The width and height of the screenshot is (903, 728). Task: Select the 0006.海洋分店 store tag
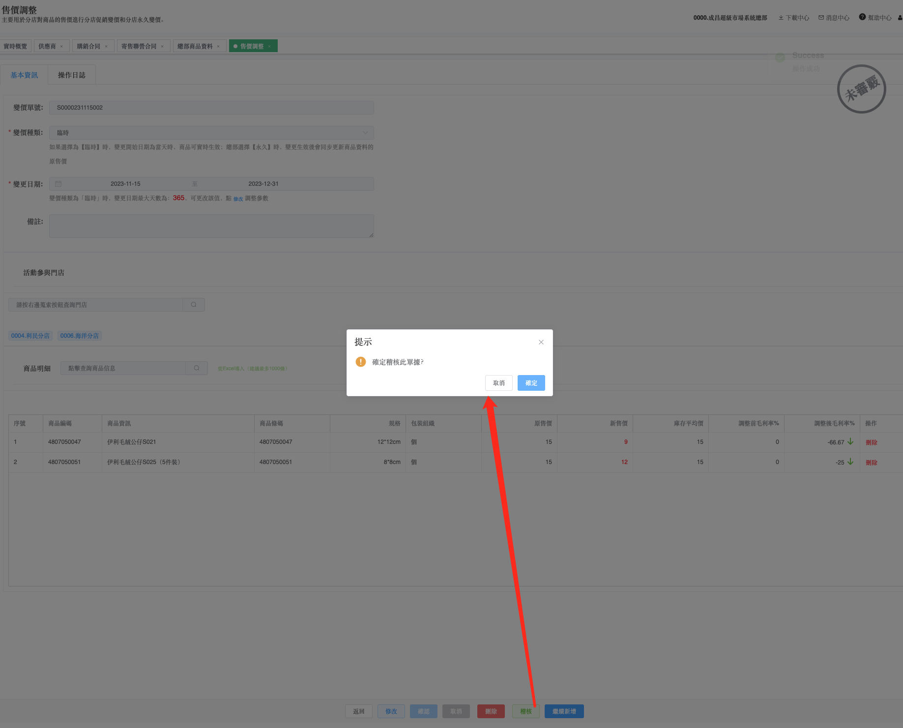tap(80, 336)
